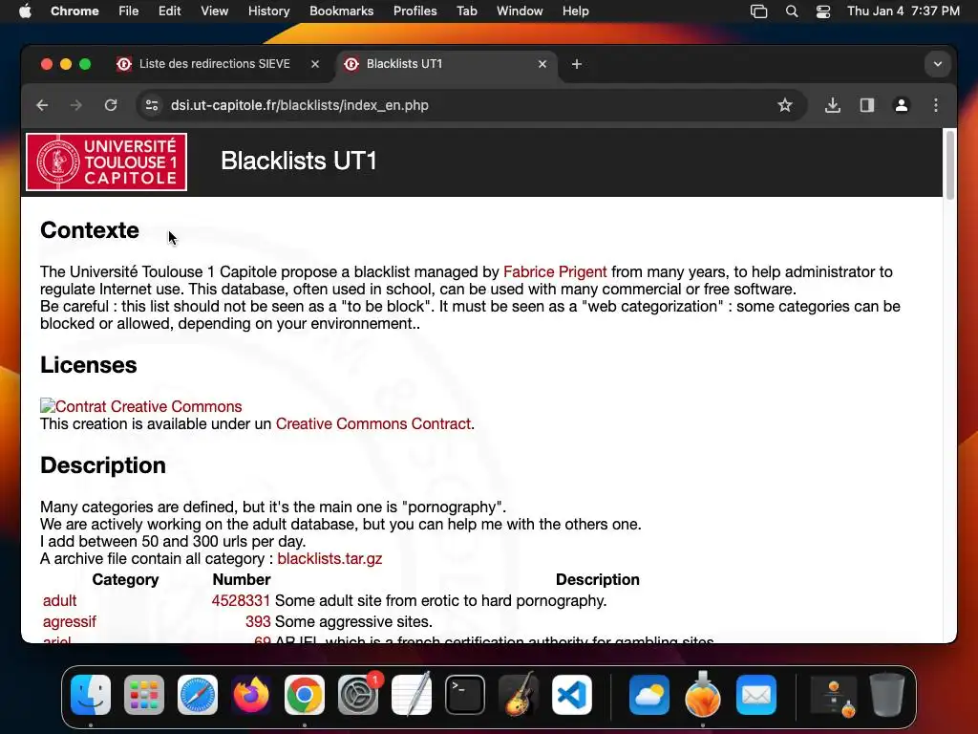Open the Creative Commons Contract link
This screenshot has height=734, width=978.
373,423
